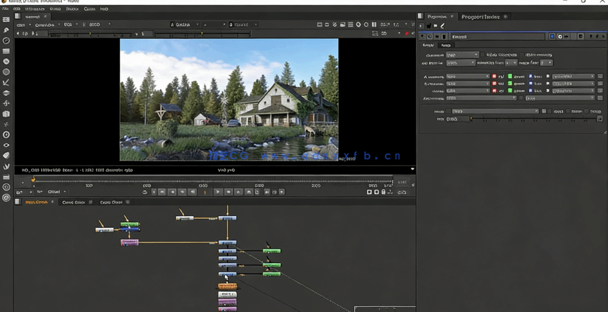Click the question mark icon in the node properties header
Screen dimensions: 608x312
[591, 37]
